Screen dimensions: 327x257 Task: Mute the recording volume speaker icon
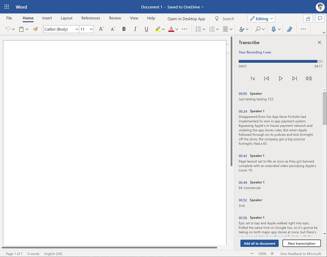309,78
